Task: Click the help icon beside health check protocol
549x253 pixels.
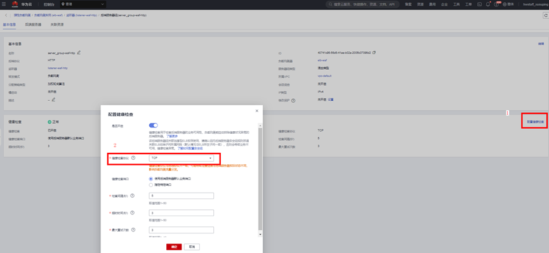Action: [133, 158]
